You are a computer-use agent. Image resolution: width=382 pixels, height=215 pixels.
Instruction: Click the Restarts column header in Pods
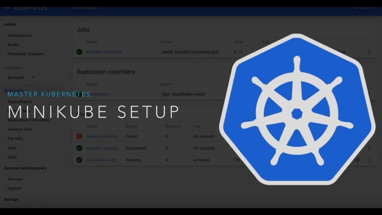pyautogui.click(x=173, y=126)
